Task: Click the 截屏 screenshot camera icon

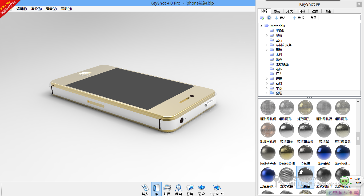Action: coord(190,189)
